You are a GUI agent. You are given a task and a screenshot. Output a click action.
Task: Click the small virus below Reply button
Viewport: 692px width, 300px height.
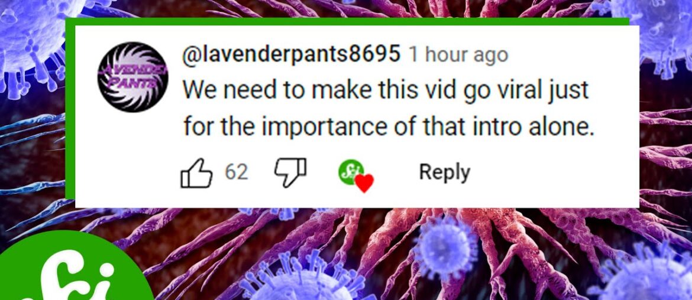tap(446, 246)
